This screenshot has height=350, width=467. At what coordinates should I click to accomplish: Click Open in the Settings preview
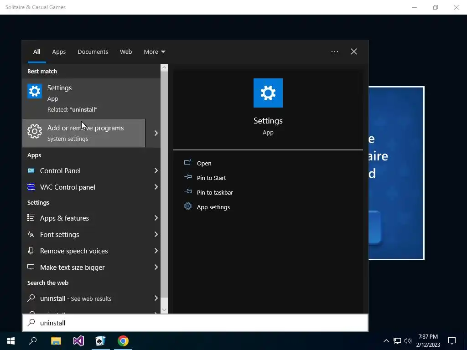[x=204, y=164]
